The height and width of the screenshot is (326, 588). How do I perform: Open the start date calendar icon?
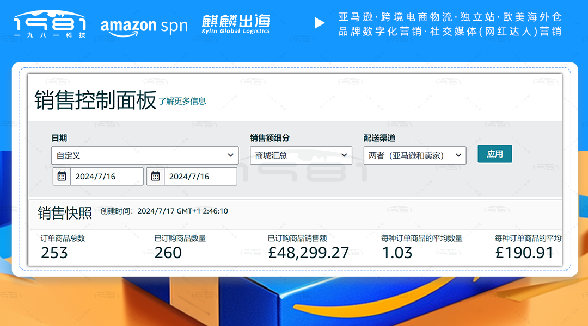pos(62,176)
